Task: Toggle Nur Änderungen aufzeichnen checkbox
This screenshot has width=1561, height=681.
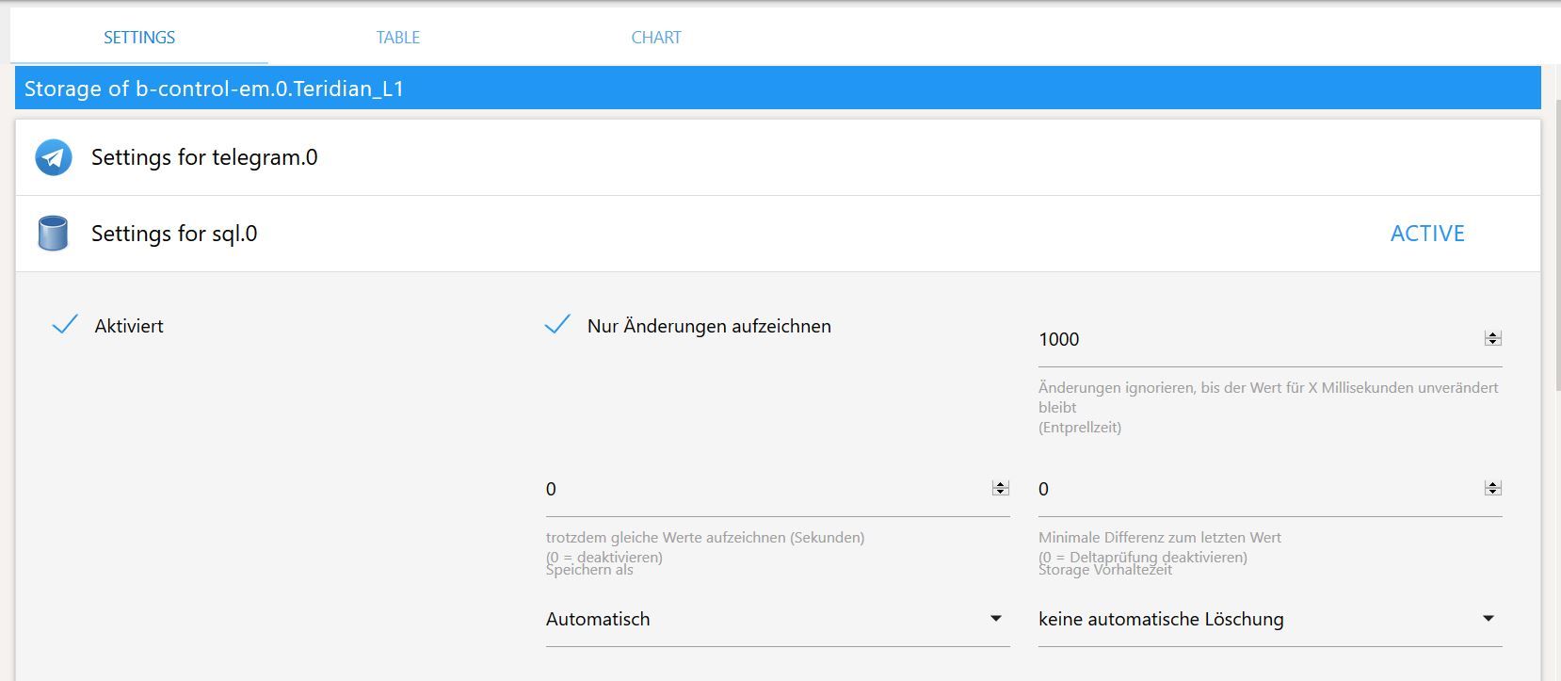Action: click(557, 326)
